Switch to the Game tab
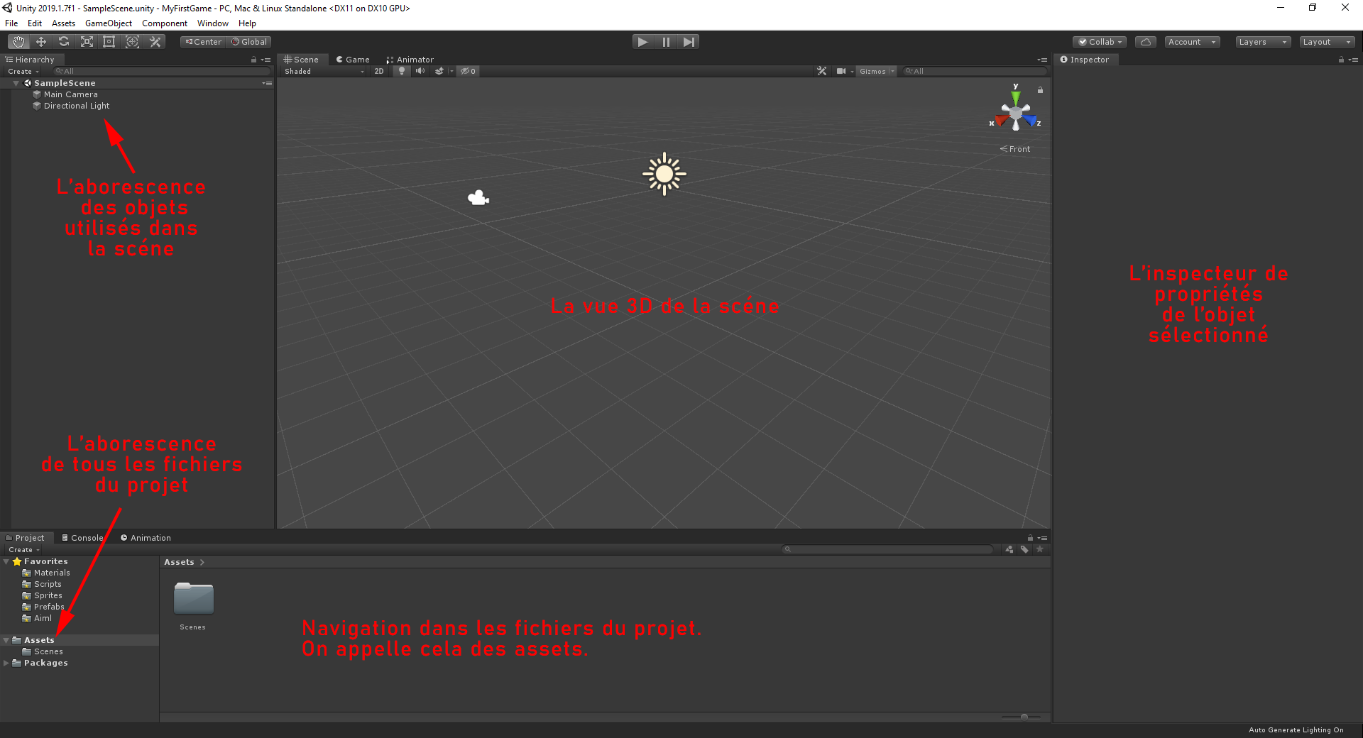Image resolution: width=1363 pixels, height=738 pixels. [x=353, y=59]
